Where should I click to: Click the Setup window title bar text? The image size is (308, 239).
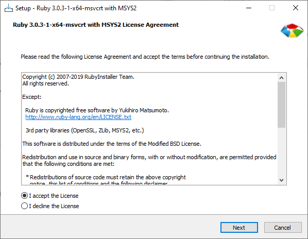click(x=76, y=8)
